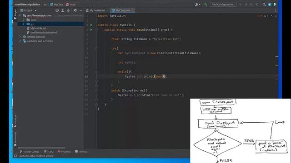Select the src folder row
Image resolution: width=291 pixels, height=163 pixels.
50,24
